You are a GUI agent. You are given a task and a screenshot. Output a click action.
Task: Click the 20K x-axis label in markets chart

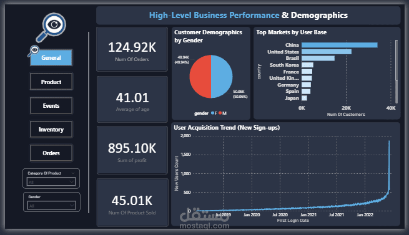[346, 108]
